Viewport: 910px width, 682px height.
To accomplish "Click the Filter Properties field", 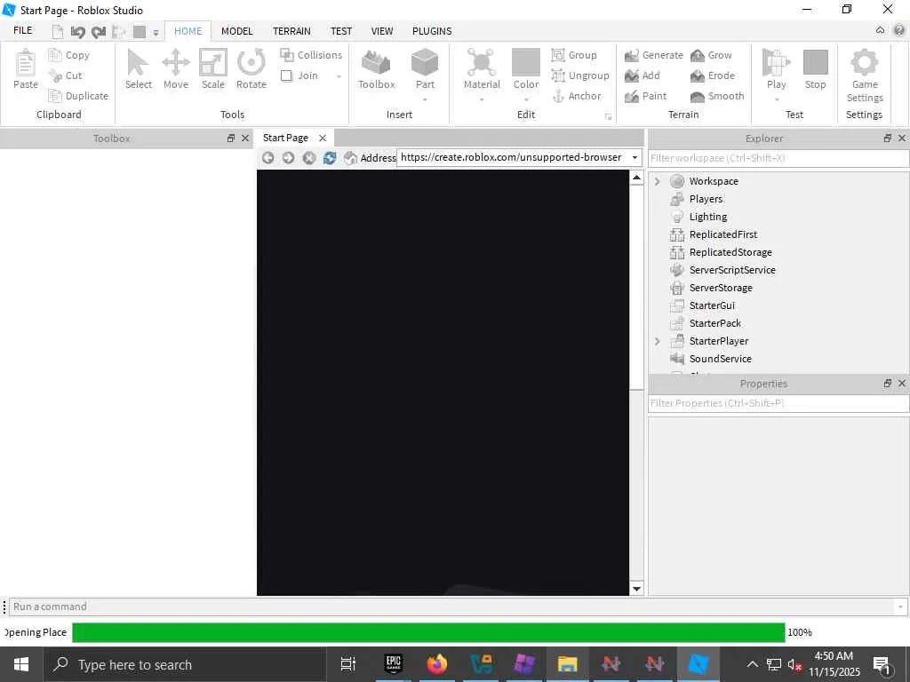I will [x=778, y=403].
